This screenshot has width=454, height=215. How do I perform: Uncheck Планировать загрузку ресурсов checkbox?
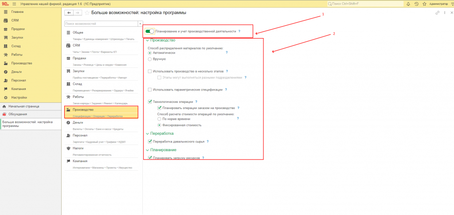click(x=150, y=158)
